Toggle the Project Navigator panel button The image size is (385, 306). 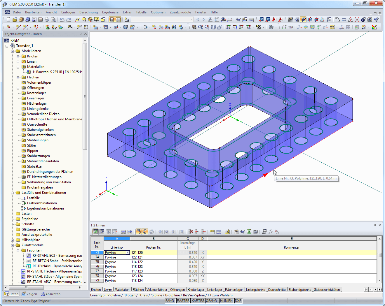tap(112, 20)
